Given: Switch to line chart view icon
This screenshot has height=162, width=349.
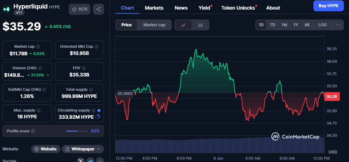Looking at the screenshot, I should (183, 25).
